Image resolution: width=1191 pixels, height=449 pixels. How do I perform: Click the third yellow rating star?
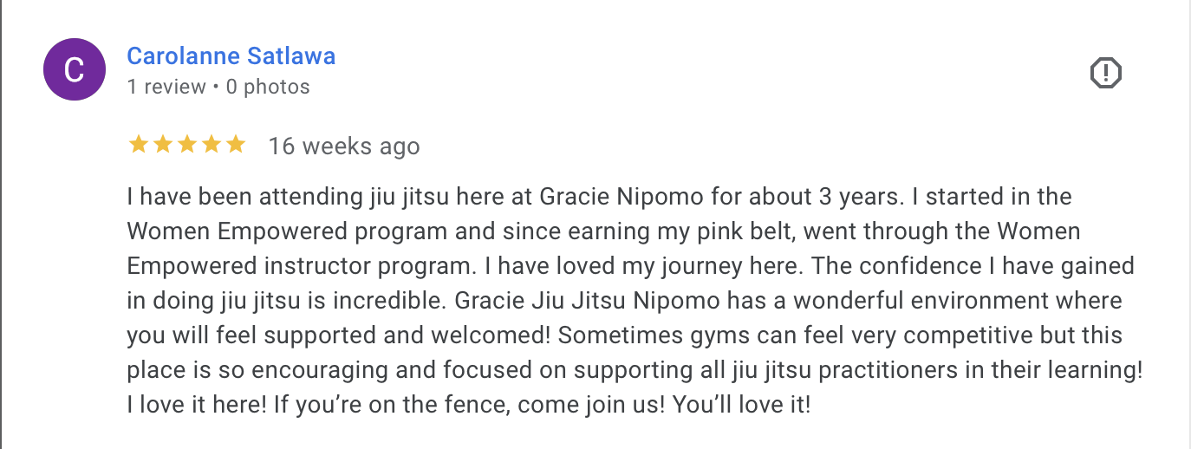tap(186, 145)
